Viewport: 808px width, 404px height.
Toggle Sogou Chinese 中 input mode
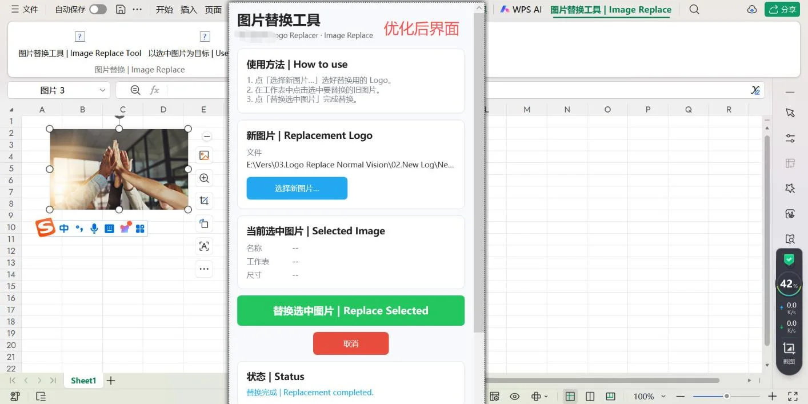[64, 229]
